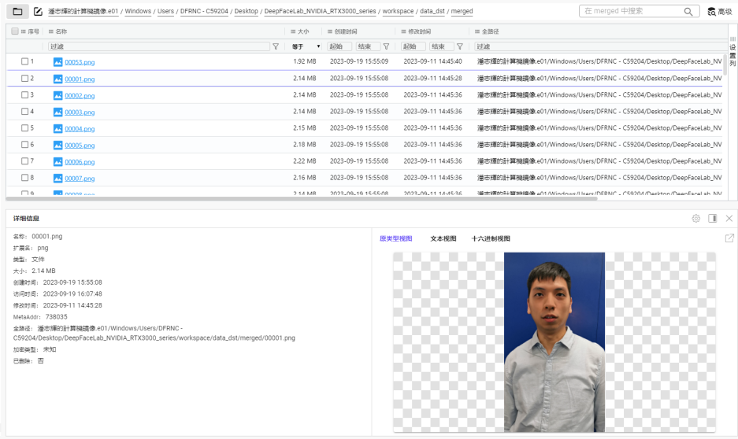Click the name filter funnel icon

click(x=276, y=46)
